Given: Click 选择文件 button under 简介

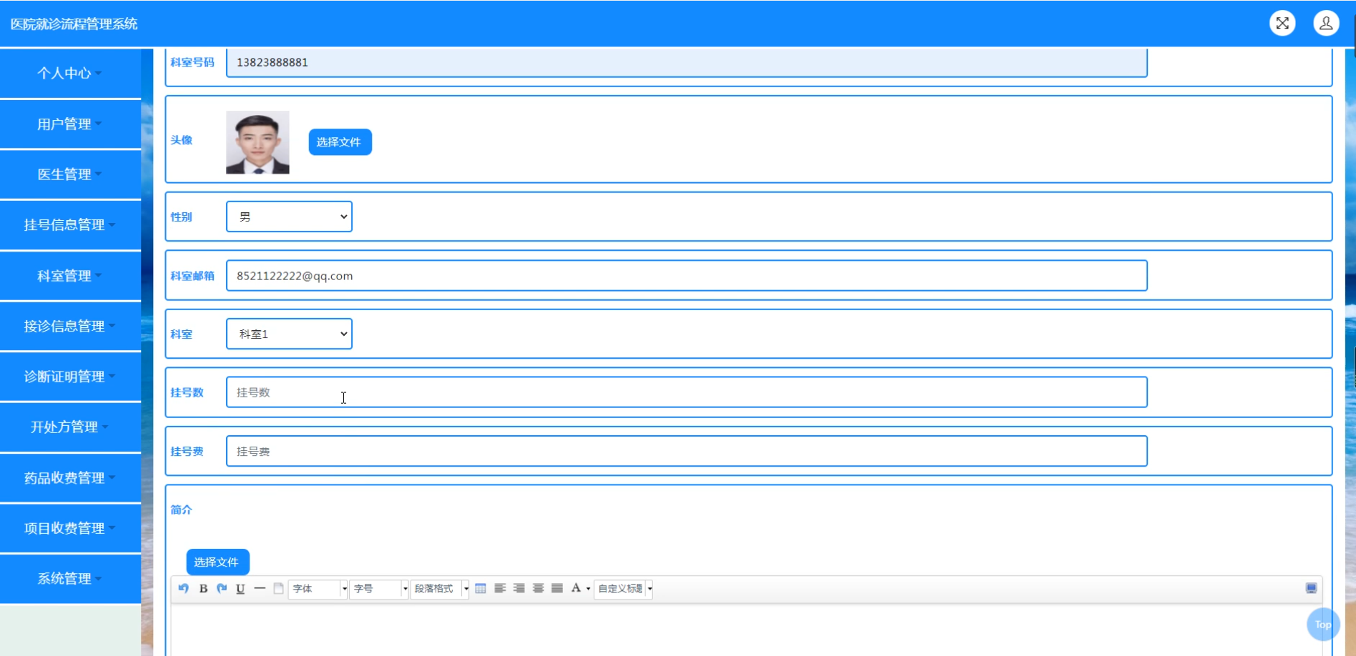Looking at the screenshot, I should (217, 562).
